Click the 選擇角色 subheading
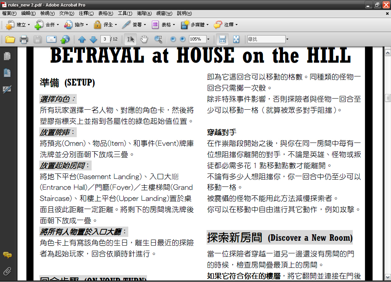 click(58, 99)
